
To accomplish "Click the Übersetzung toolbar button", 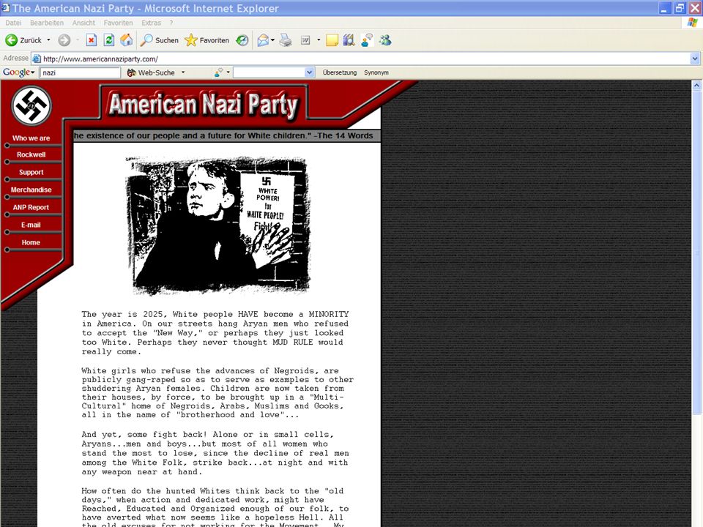I will click(339, 72).
